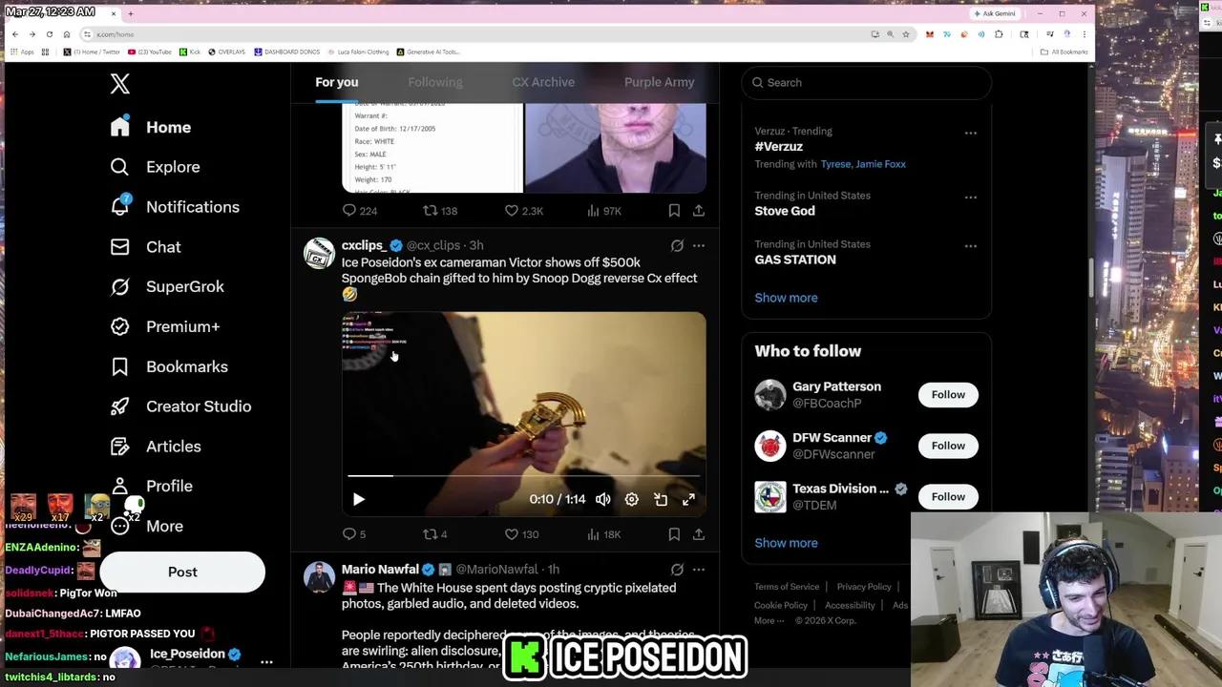Follow Gary Patterson
This screenshot has height=687, width=1222.
click(948, 394)
